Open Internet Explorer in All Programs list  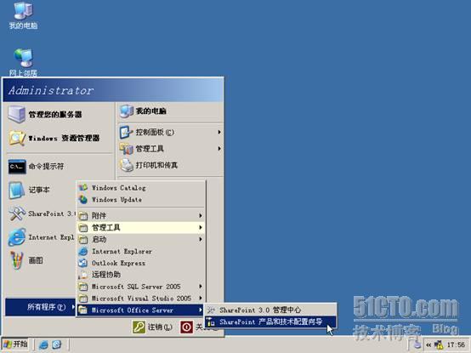coord(141,251)
